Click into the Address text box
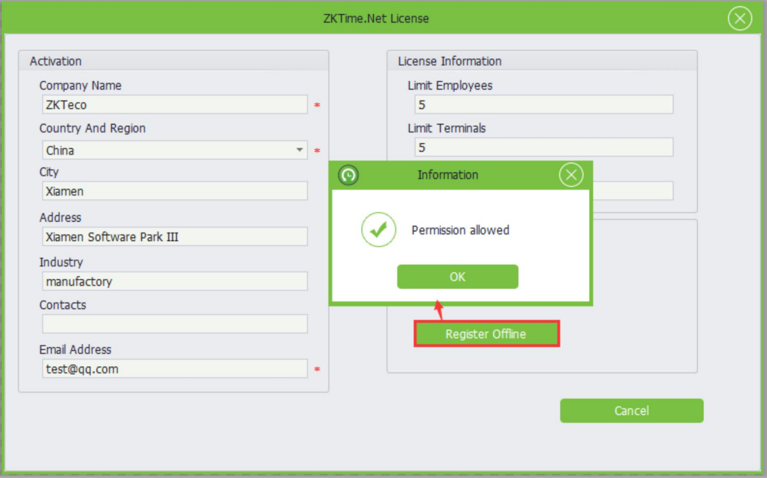The image size is (767, 478). [175, 237]
